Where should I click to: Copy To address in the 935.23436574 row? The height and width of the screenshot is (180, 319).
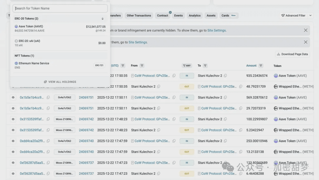225,76
